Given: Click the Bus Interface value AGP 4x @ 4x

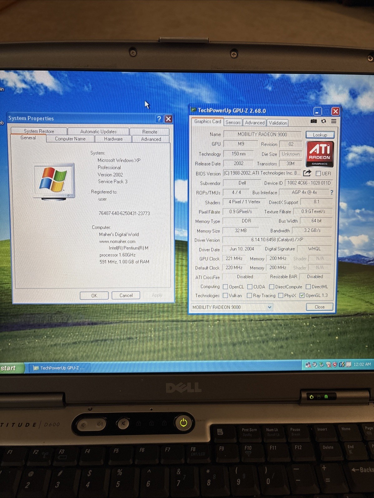Looking at the screenshot, I should pos(304,192).
